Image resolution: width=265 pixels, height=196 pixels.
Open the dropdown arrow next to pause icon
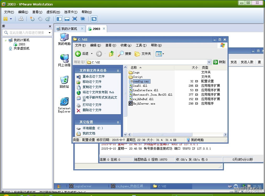(x=11, y=19)
